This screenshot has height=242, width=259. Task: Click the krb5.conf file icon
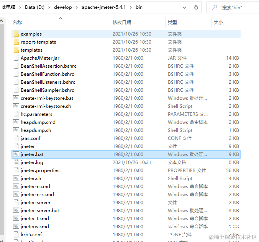(16, 235)
